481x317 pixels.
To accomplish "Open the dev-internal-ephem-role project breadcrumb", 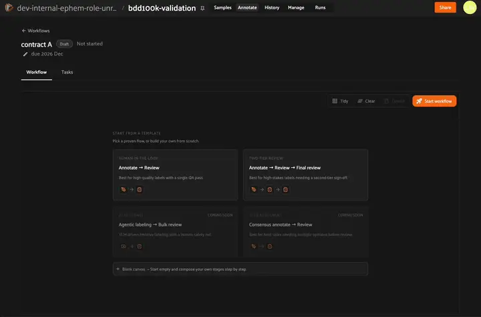I will (67, 8).
